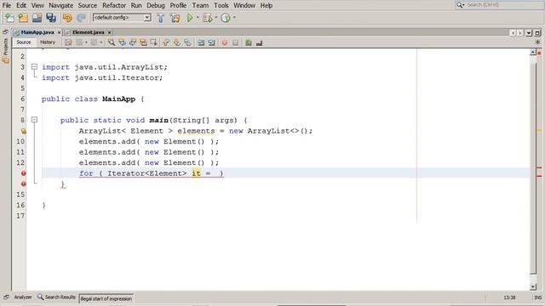This screenshot has height=306, width=545.
Task: Close the MainApp.java tab
Action: pos(59,32)
